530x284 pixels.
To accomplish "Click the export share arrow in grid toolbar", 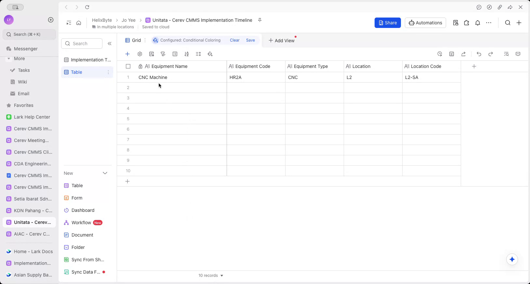I will click(463, 54).
